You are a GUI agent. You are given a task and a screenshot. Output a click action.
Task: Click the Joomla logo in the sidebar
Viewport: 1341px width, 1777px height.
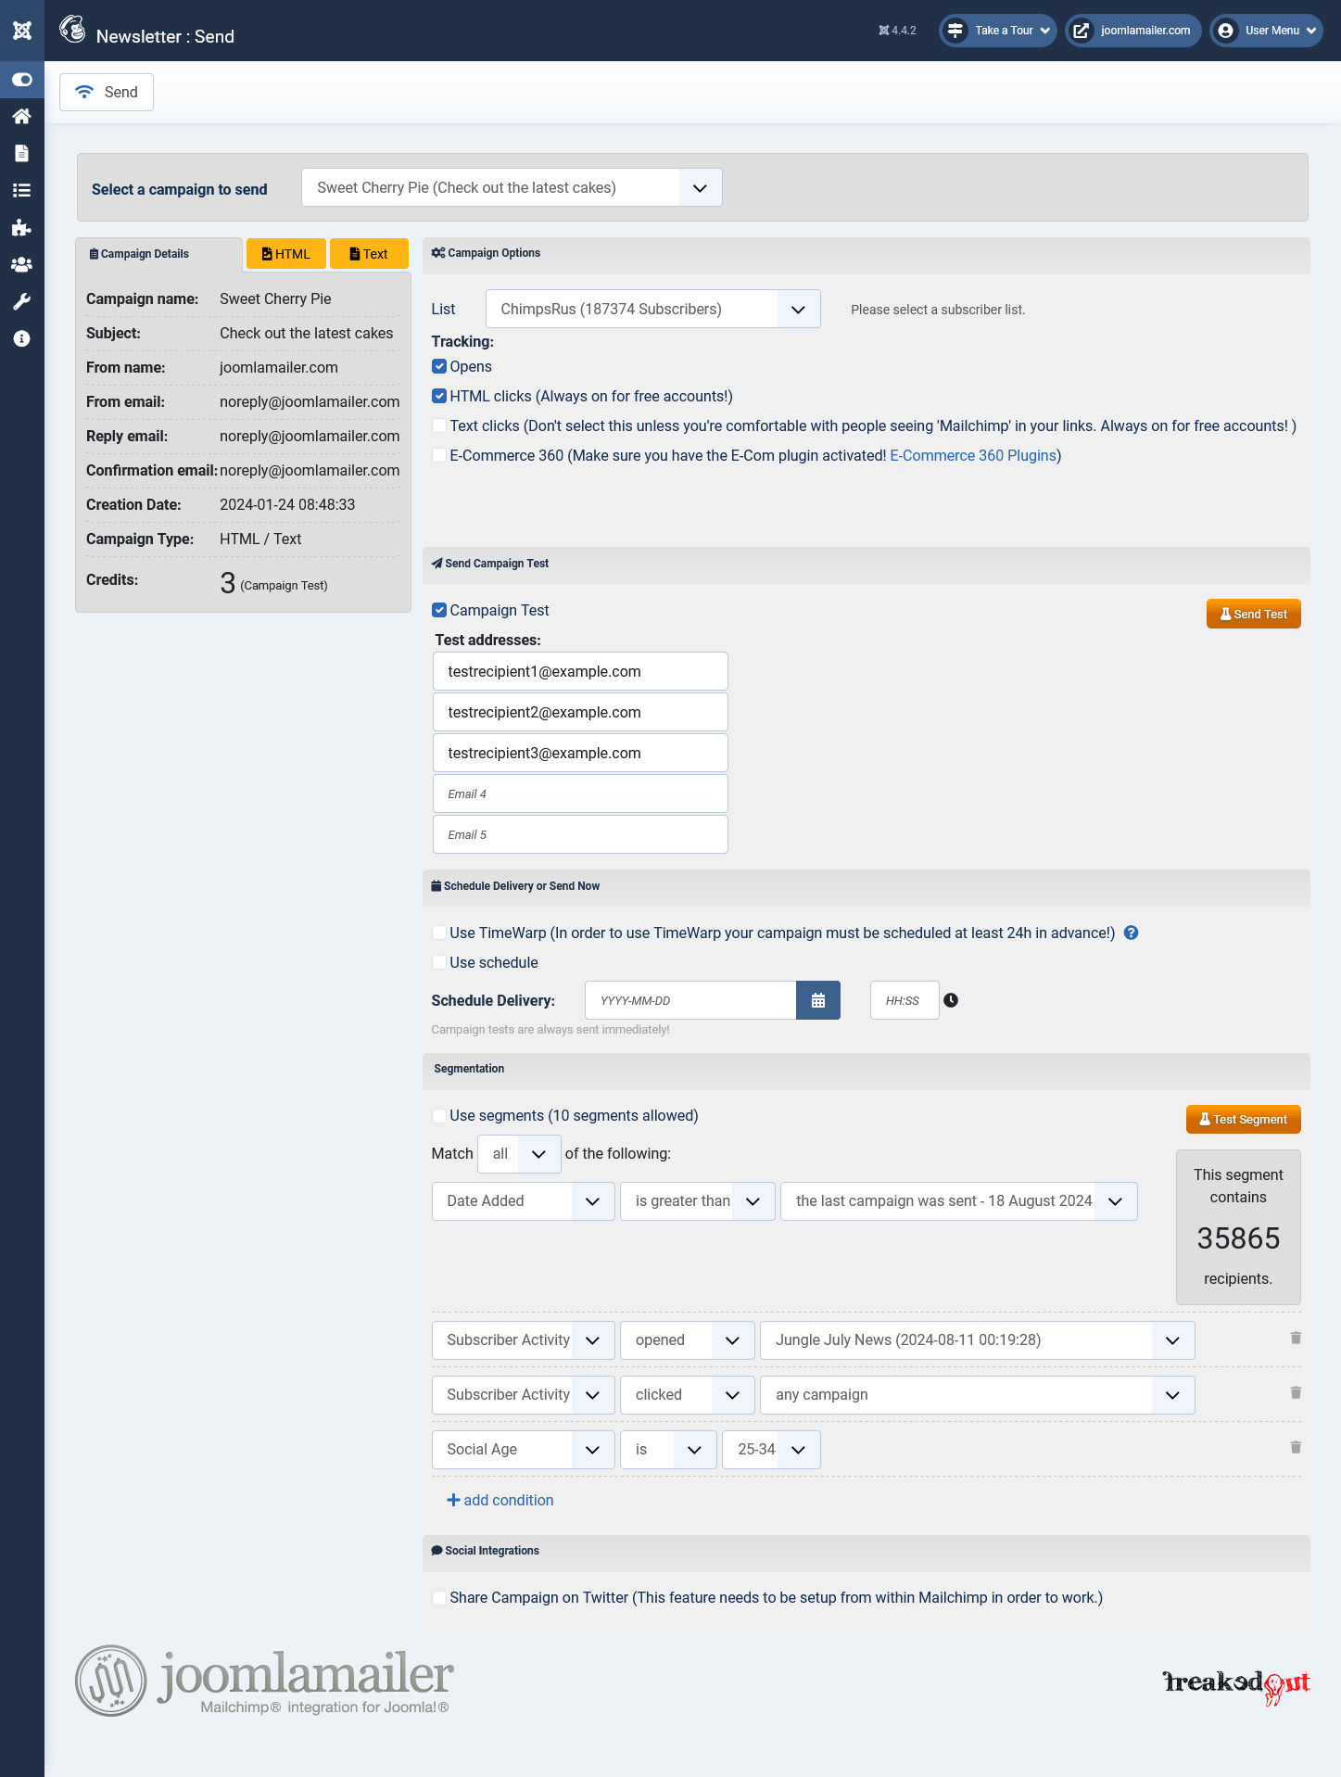[22, 31]
